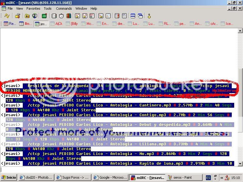Switch to Sugoi Foros taskbar window

point(73,177)
